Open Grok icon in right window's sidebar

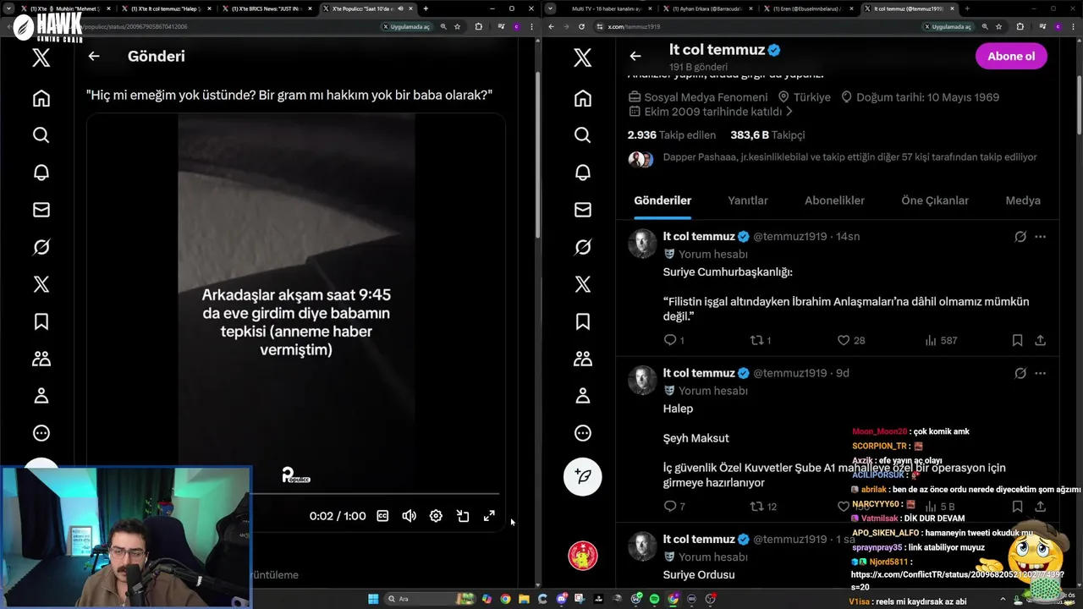tap(582, 247)
